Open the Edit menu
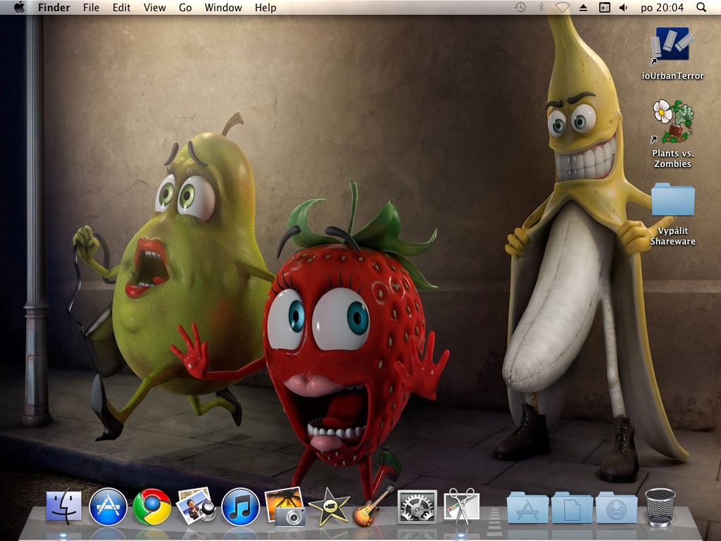 tap(121, 7)
